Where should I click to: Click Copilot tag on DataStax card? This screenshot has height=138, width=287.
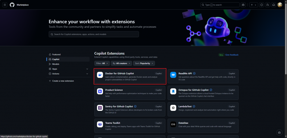pyautogui.click(x=232, y=123)
